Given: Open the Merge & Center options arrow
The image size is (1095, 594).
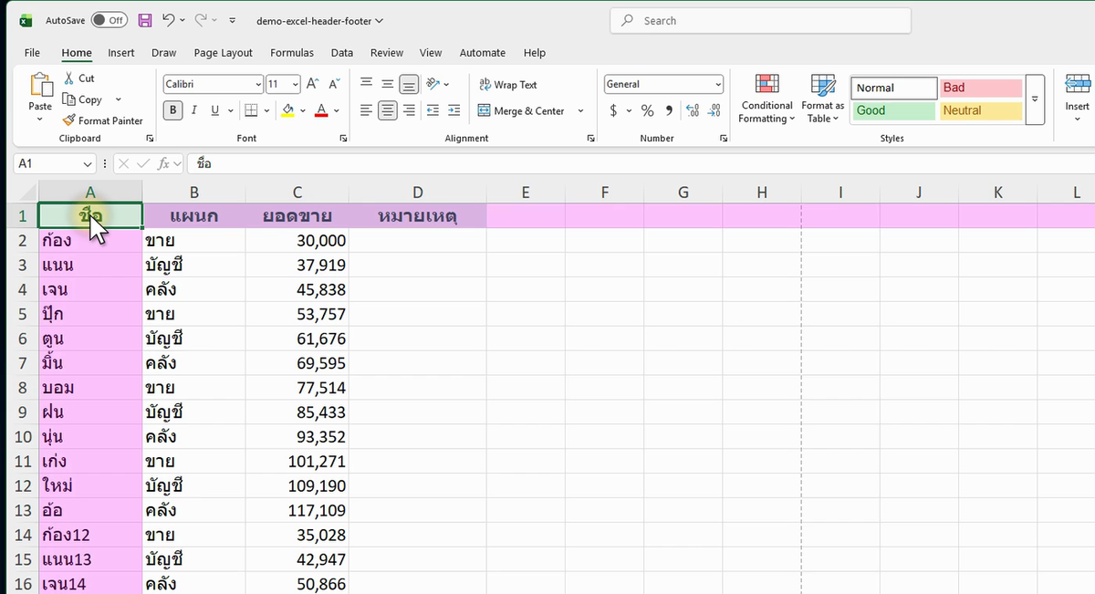Looking at the screenshot, I should pos(580,111).
